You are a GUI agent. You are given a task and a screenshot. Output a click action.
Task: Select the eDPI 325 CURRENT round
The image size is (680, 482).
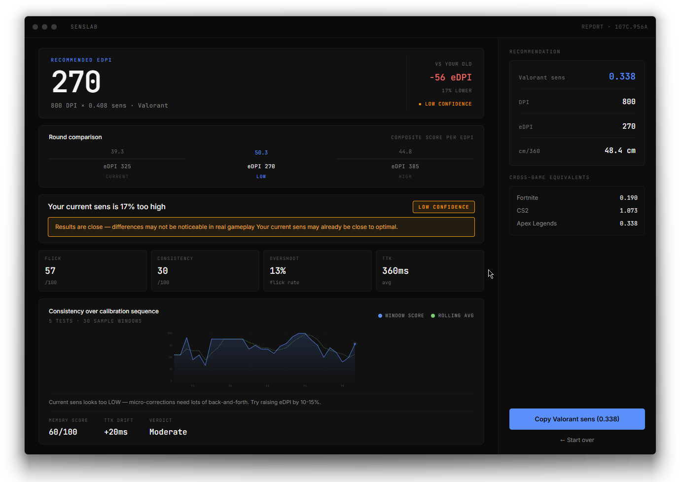pos(117,164)
